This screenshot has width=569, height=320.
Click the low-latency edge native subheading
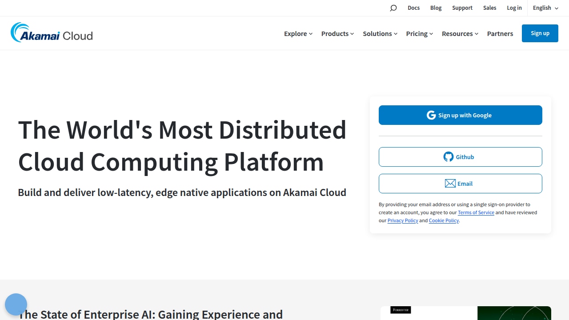point(182,192)
